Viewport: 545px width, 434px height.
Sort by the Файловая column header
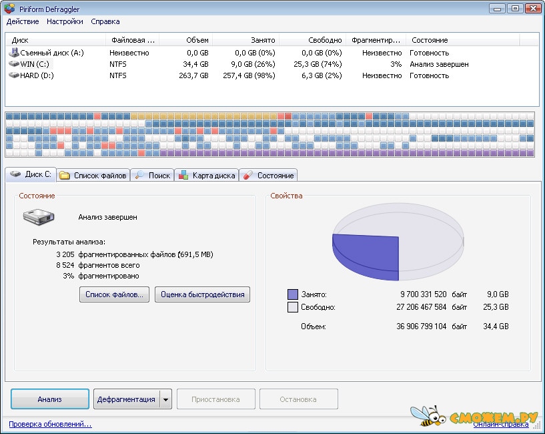click(133, 40)
